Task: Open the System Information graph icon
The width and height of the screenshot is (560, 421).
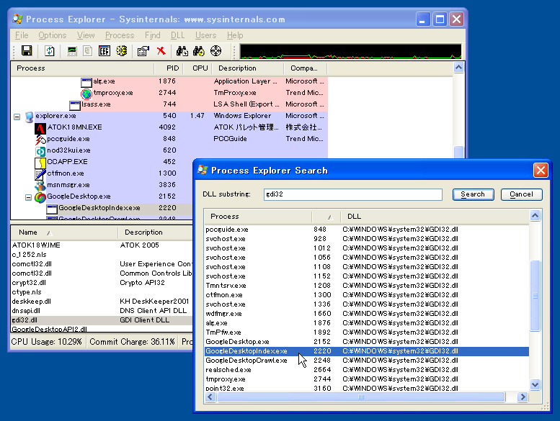Action: point(72,51)
